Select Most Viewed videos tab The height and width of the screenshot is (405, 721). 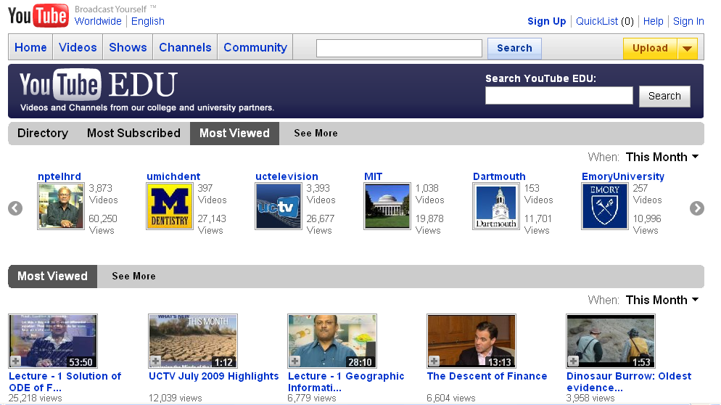[x=52, y=276]
